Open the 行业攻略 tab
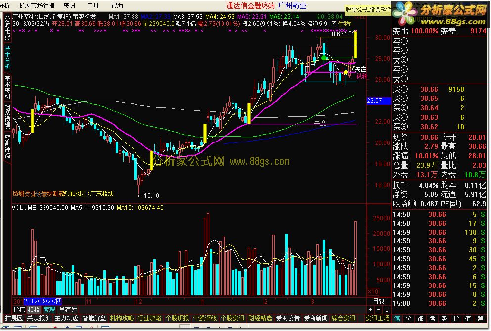Image resolution: width=491 pixels, height=331 pixels. pyautogui.click(x=149, y=318)
